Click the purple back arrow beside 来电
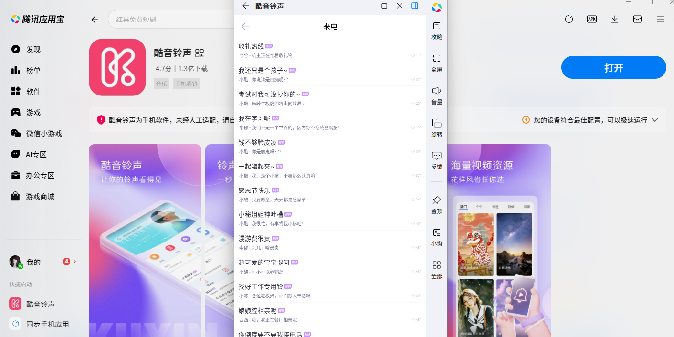This screenshot has height=337, width=674. coord(246,26)
